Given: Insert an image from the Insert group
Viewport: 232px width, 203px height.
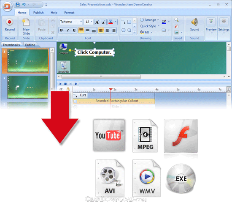Looking at the screenshot, I should click(176, 32).
